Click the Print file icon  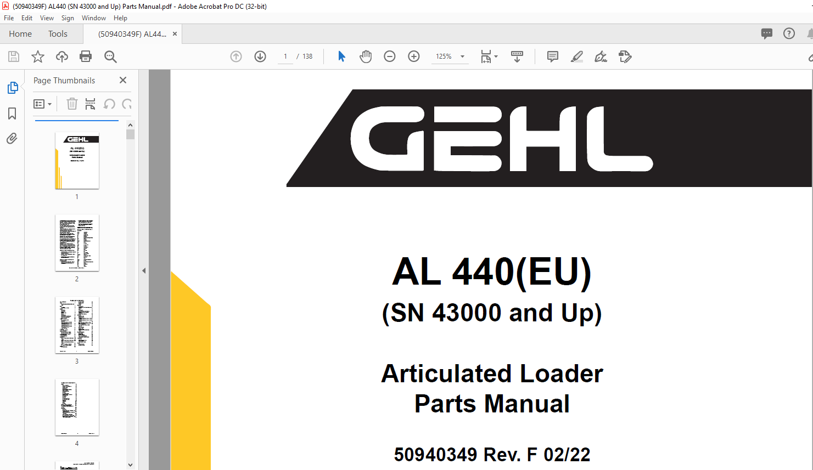point(86,56)
